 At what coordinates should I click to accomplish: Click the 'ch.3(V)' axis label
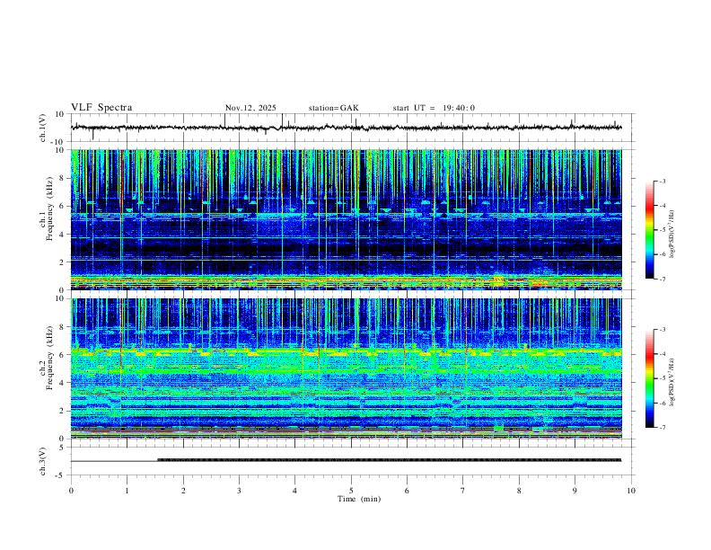point(42,462)
